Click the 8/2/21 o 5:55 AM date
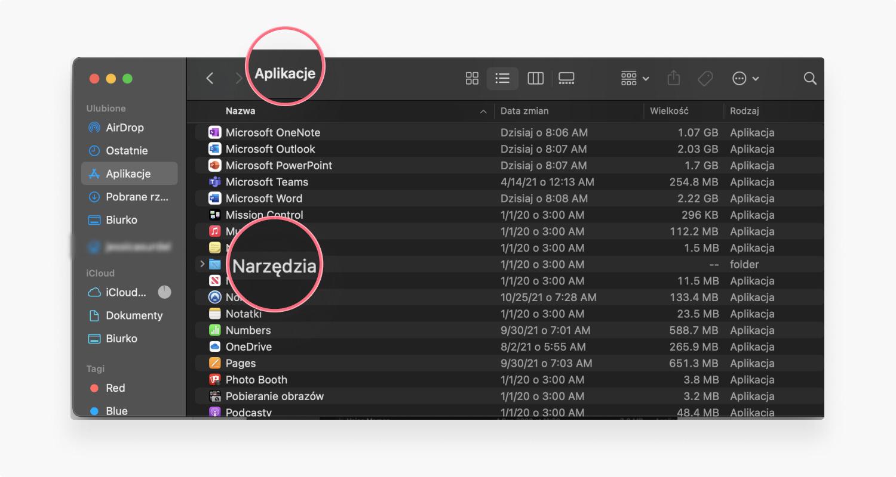896x477 pixels. pos(543,346)
